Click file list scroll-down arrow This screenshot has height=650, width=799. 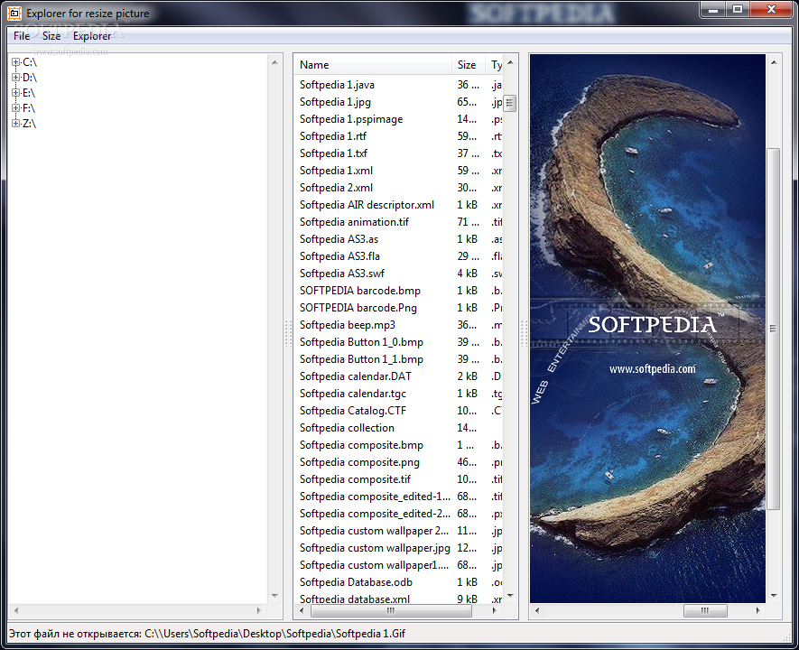tap(510, 596)
